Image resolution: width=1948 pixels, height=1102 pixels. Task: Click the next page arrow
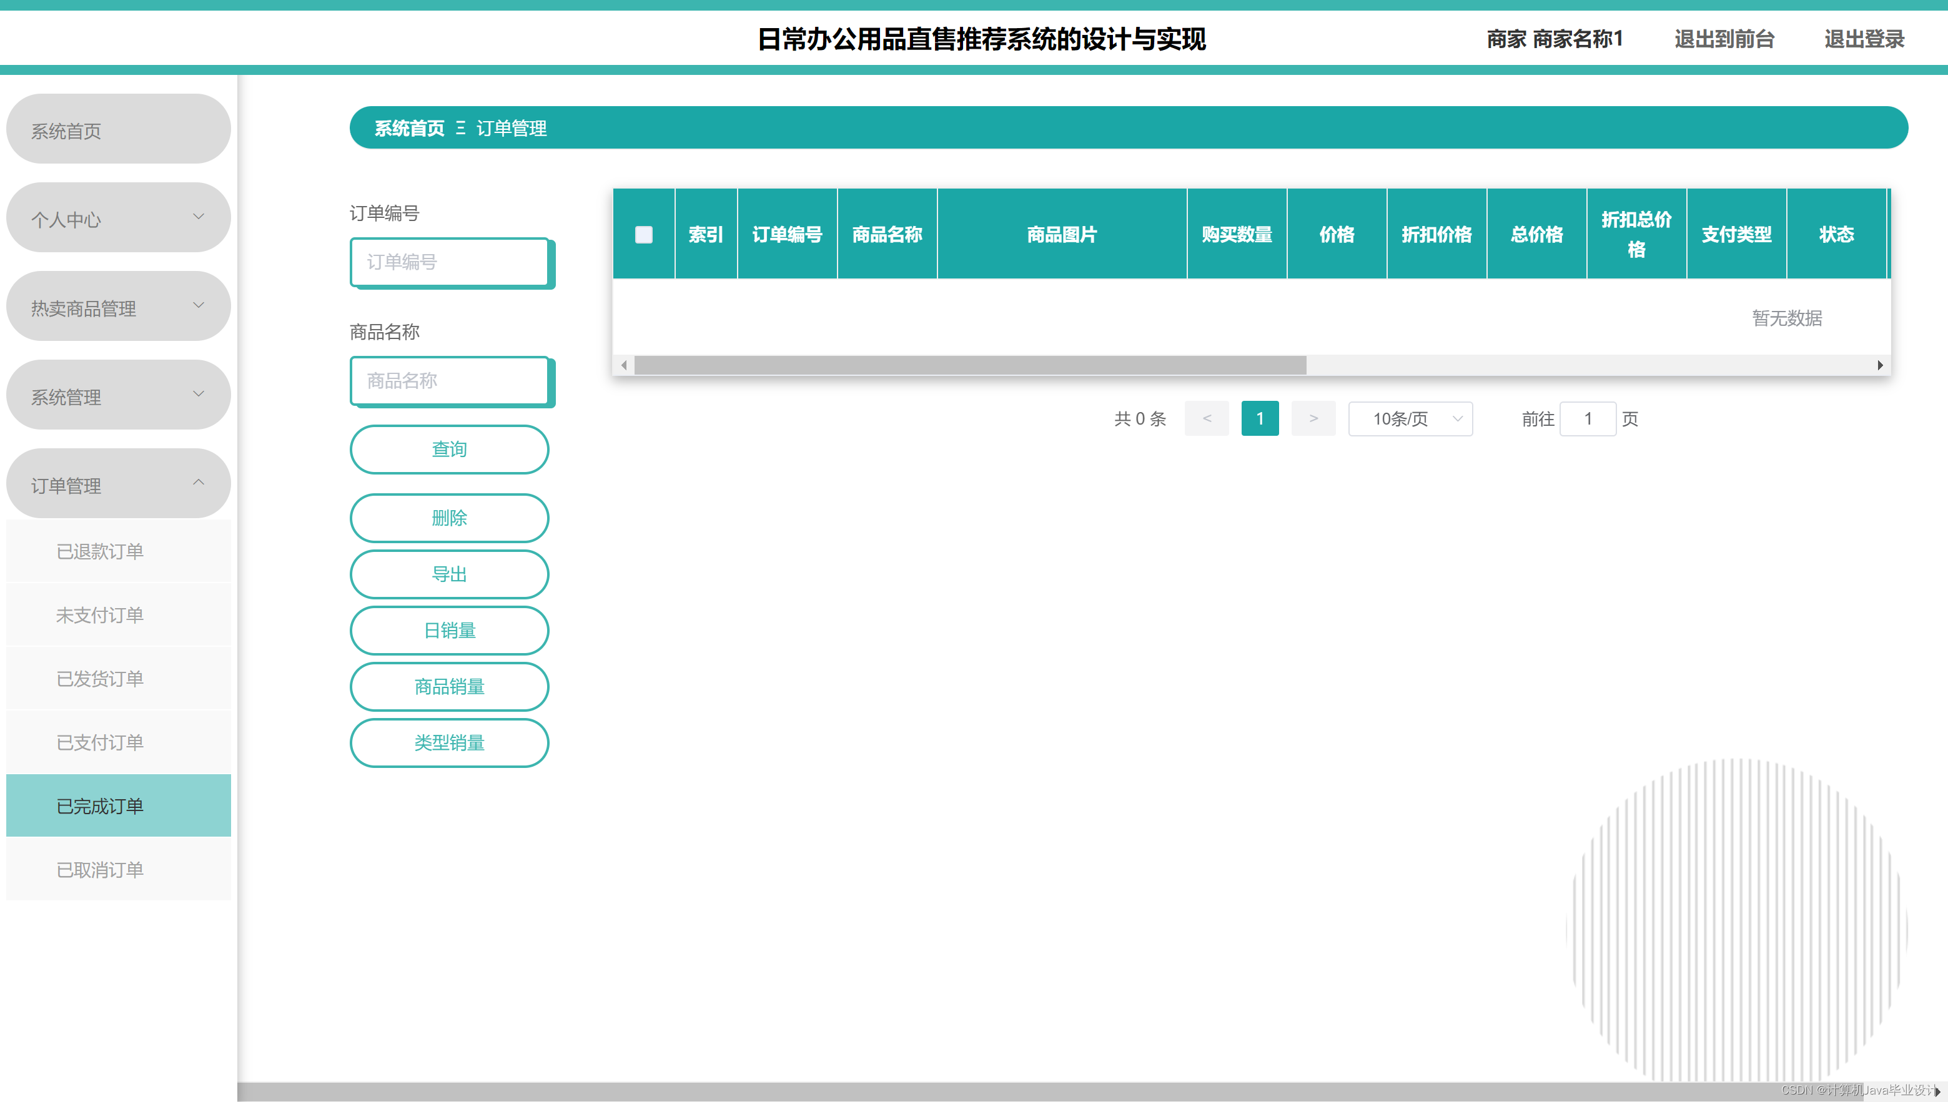pyautogui.click(x=1313, y=418)
